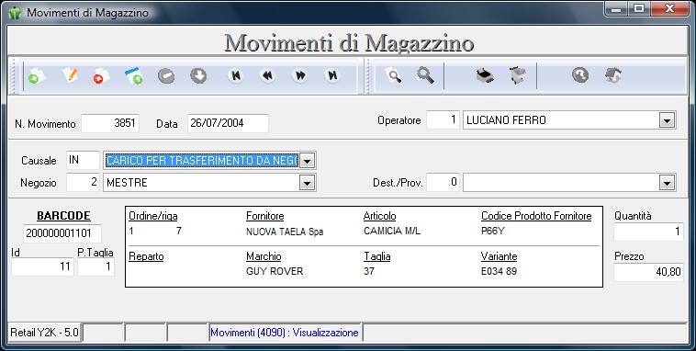Close the Movimenti di Magazzino window
Viewport: 696px width, 351px height.
(669, 8)
